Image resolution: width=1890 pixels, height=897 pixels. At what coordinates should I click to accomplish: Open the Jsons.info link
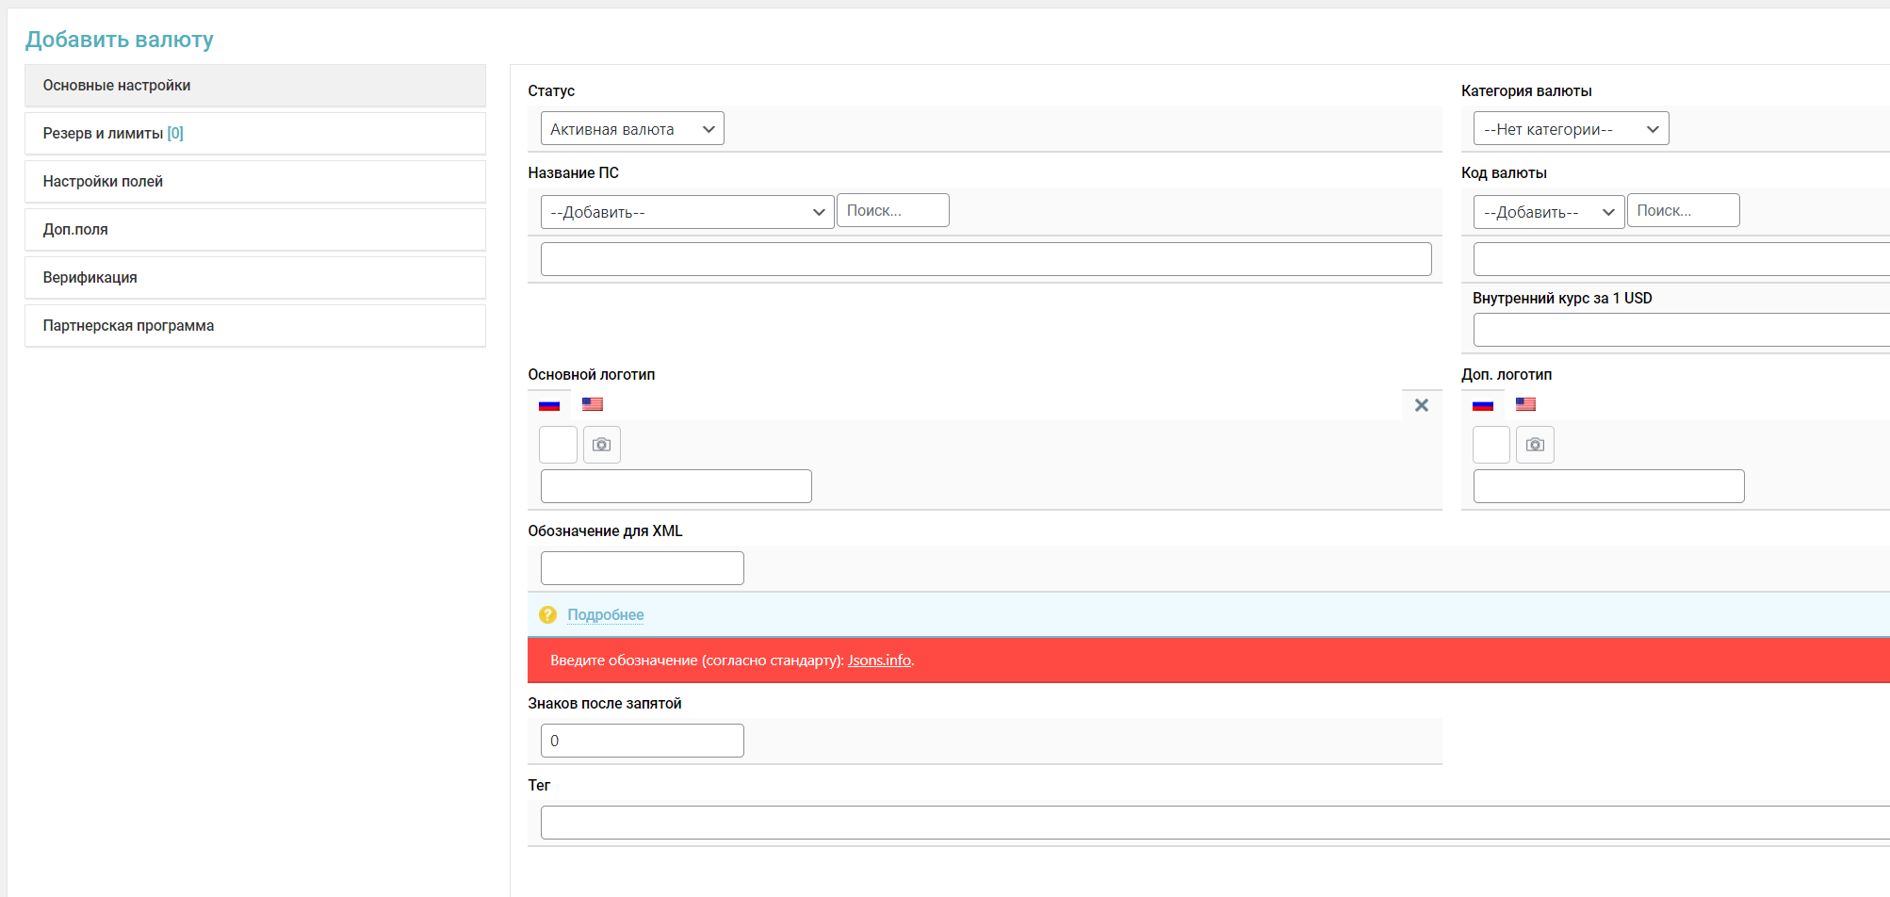879,661
